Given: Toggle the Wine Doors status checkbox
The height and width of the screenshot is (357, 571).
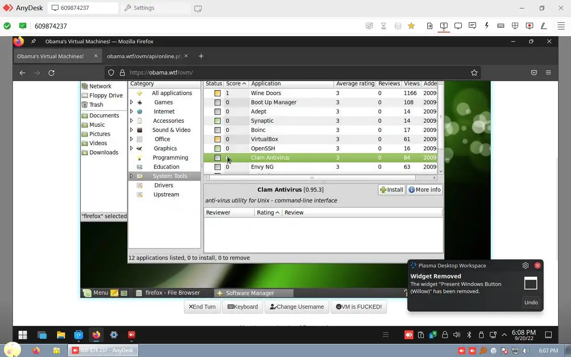Looking at the screenshot, I should point(217,93).
